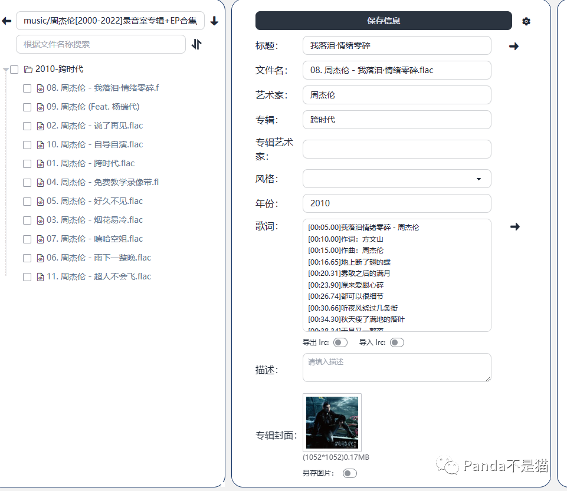Screen dimensions: 567x491
Task: Open file 10. 周杰伦 - 自导自演.flac
Action: click(x=95, y=144)
